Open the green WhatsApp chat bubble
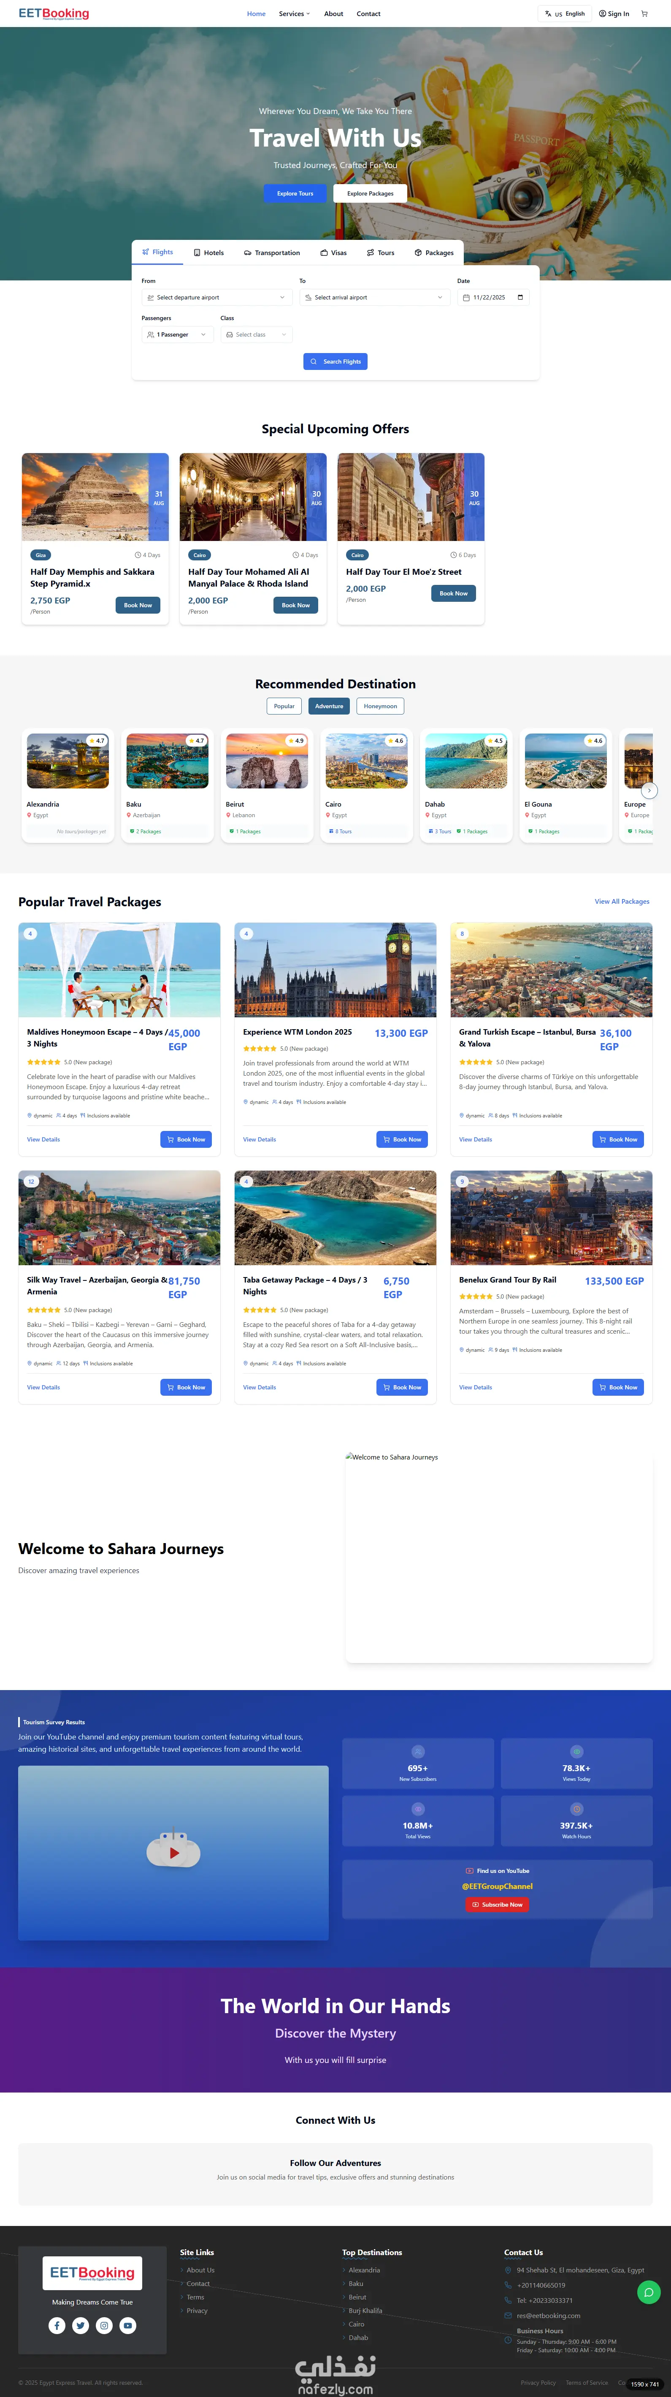Screen dimensions: 671x2397 (649, 2292)
